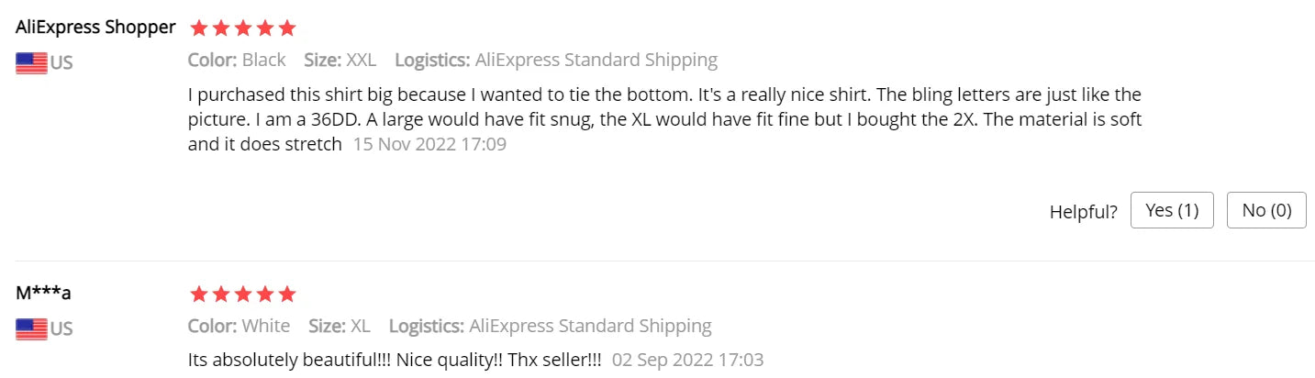The height and width of the screenshot is (378, 1315).
Task: Click the five-star rating of the first review
Action: pos(242,28)
